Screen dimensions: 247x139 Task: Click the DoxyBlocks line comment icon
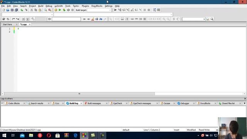click(x=18, y=19)
